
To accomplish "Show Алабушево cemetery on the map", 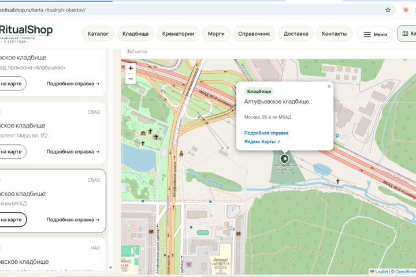I will pyautogui.click(x=12, y=84).
